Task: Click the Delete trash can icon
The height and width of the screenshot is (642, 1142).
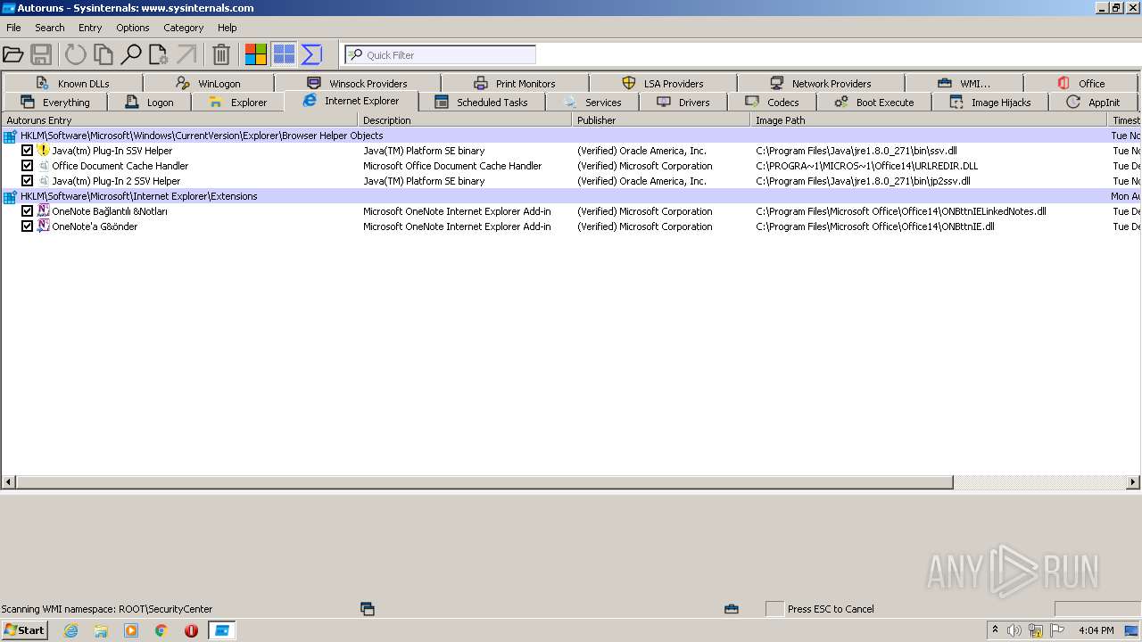Action: (221, 55)
